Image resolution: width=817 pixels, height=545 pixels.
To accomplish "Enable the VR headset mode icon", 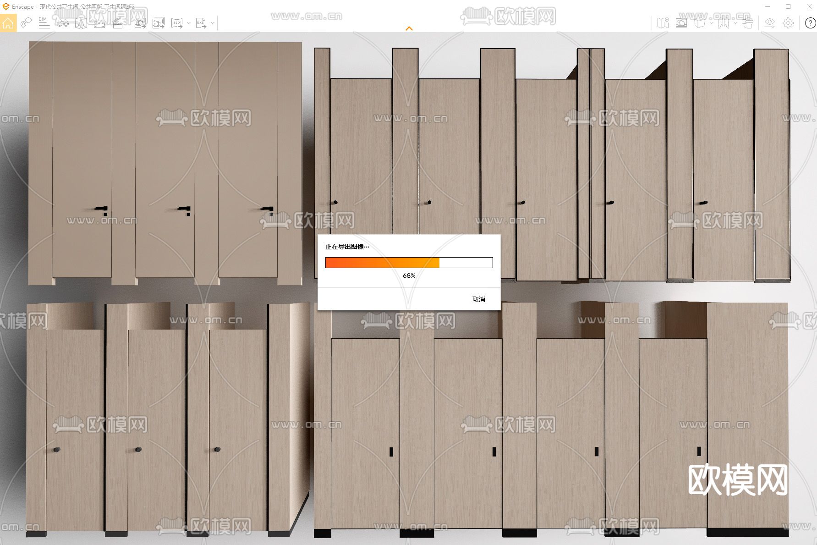I will point(747,23).
